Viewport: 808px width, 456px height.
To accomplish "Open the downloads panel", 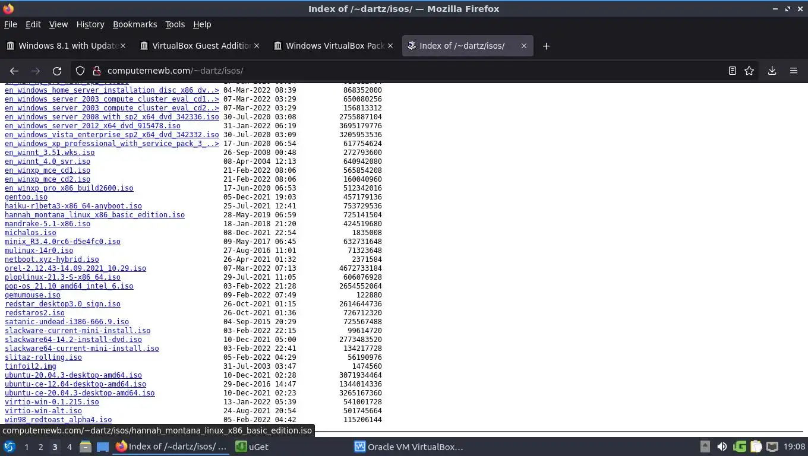I will point(772,71).
